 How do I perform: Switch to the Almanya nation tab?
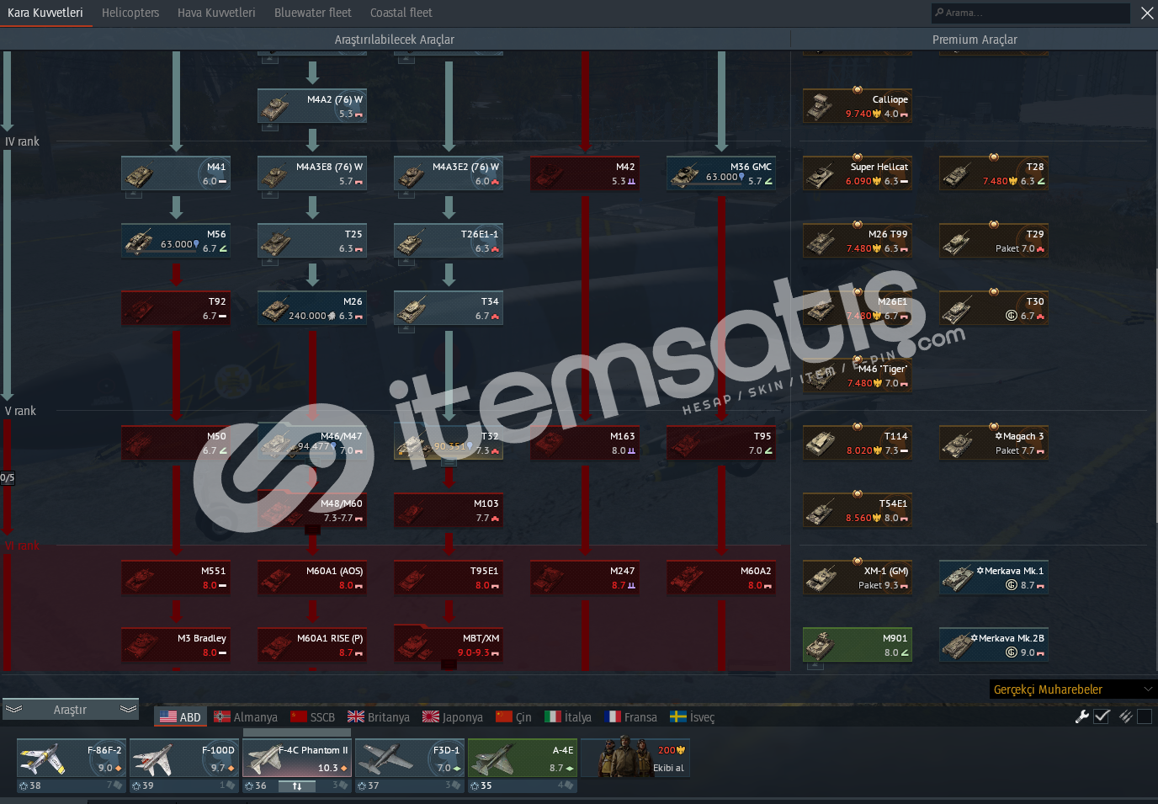coord(245,716)
